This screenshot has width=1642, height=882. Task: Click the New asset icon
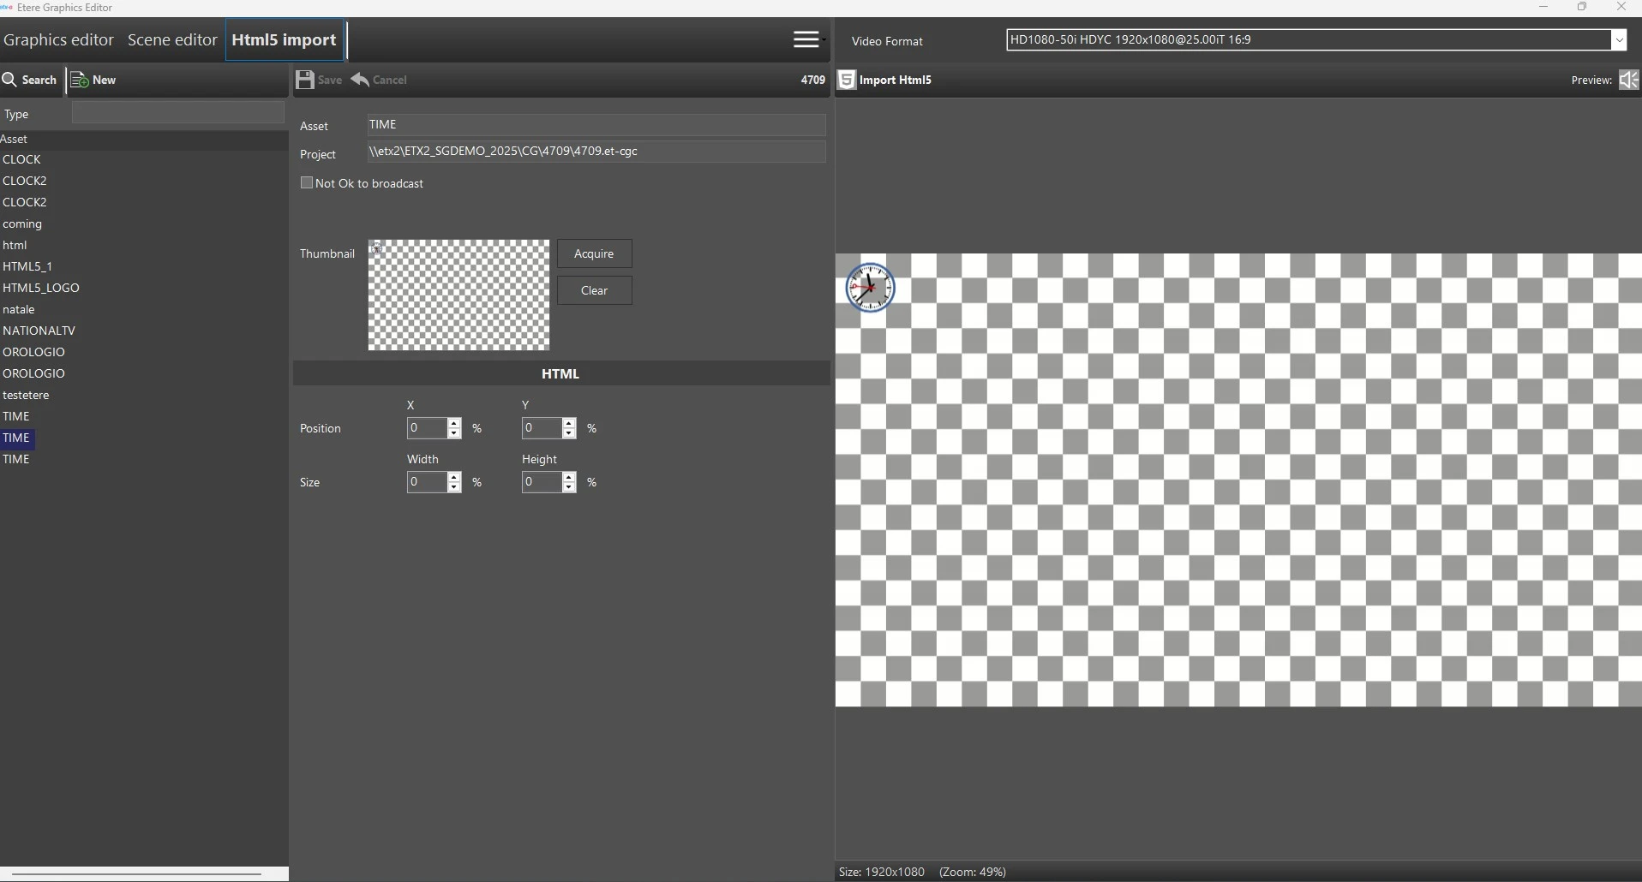(x=80, y=80)
